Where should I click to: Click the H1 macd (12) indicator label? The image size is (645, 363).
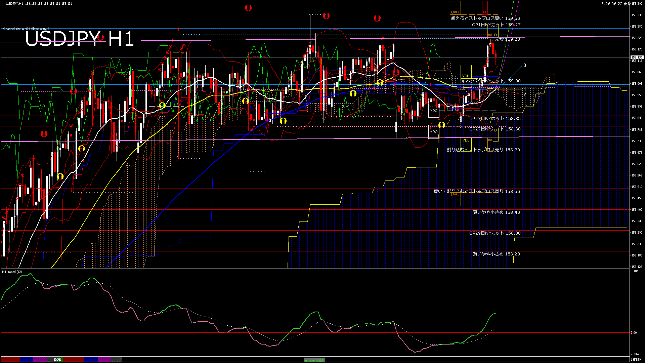tap(12, 272)
